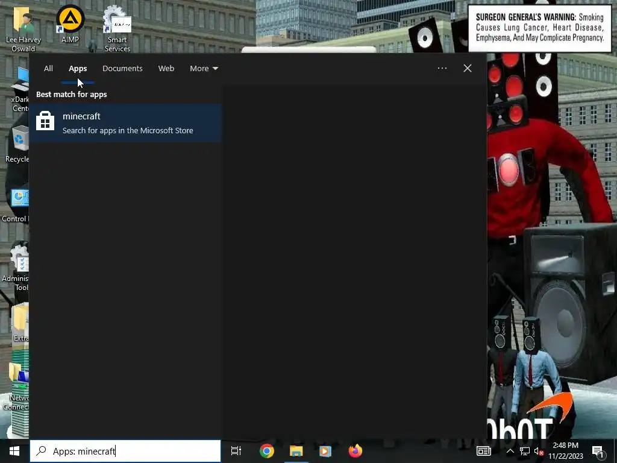Select the Lee Harvey Oswald desktop folder
The height and width of the screenshot is (463, 617).
(23, 30)
